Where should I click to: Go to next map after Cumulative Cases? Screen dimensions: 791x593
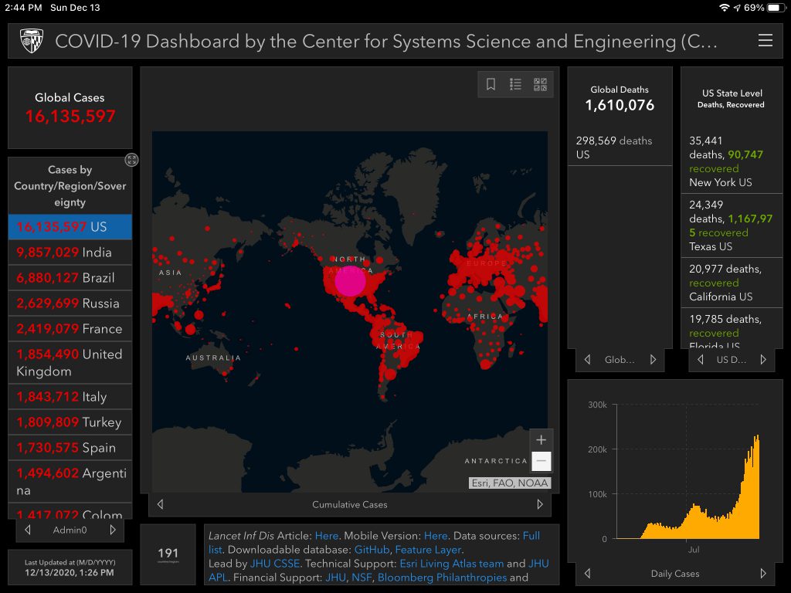click(x=540, y=504)
